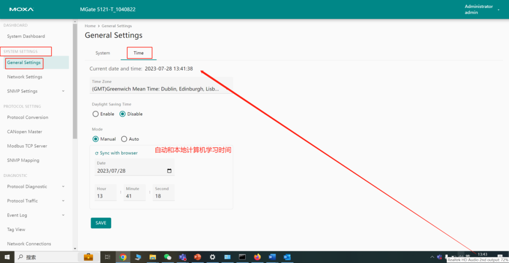This screenshot has width=509, height=263.
Task: Open the Administrator admin account dropdown
Action: coord(482,9)
